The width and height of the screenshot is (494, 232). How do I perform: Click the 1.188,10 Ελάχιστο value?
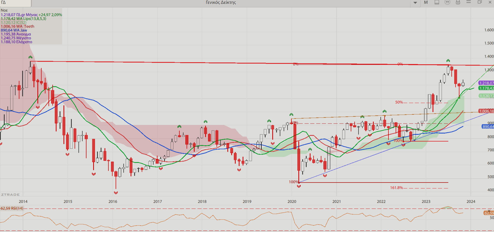(17, 42)
